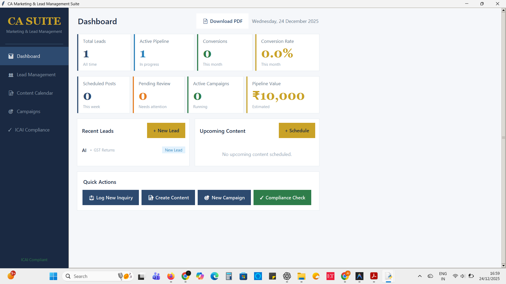
Task: Click the Log New Inquiry icon
Action: tap(91, 198)
